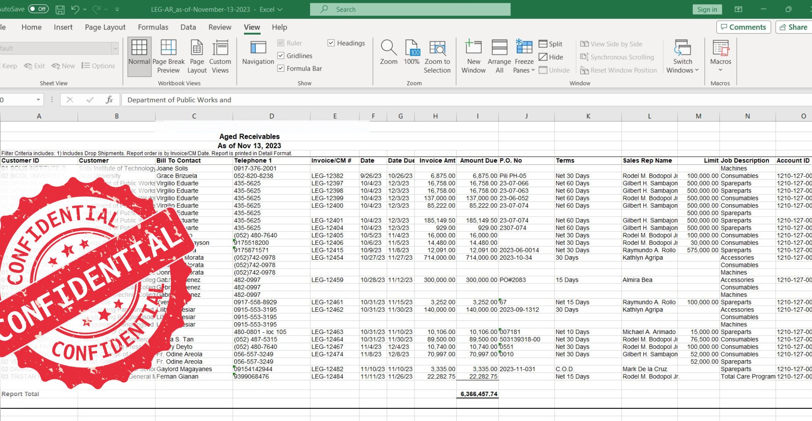
Task: Click Arrange All windows
Action: (x=499, y=57)
